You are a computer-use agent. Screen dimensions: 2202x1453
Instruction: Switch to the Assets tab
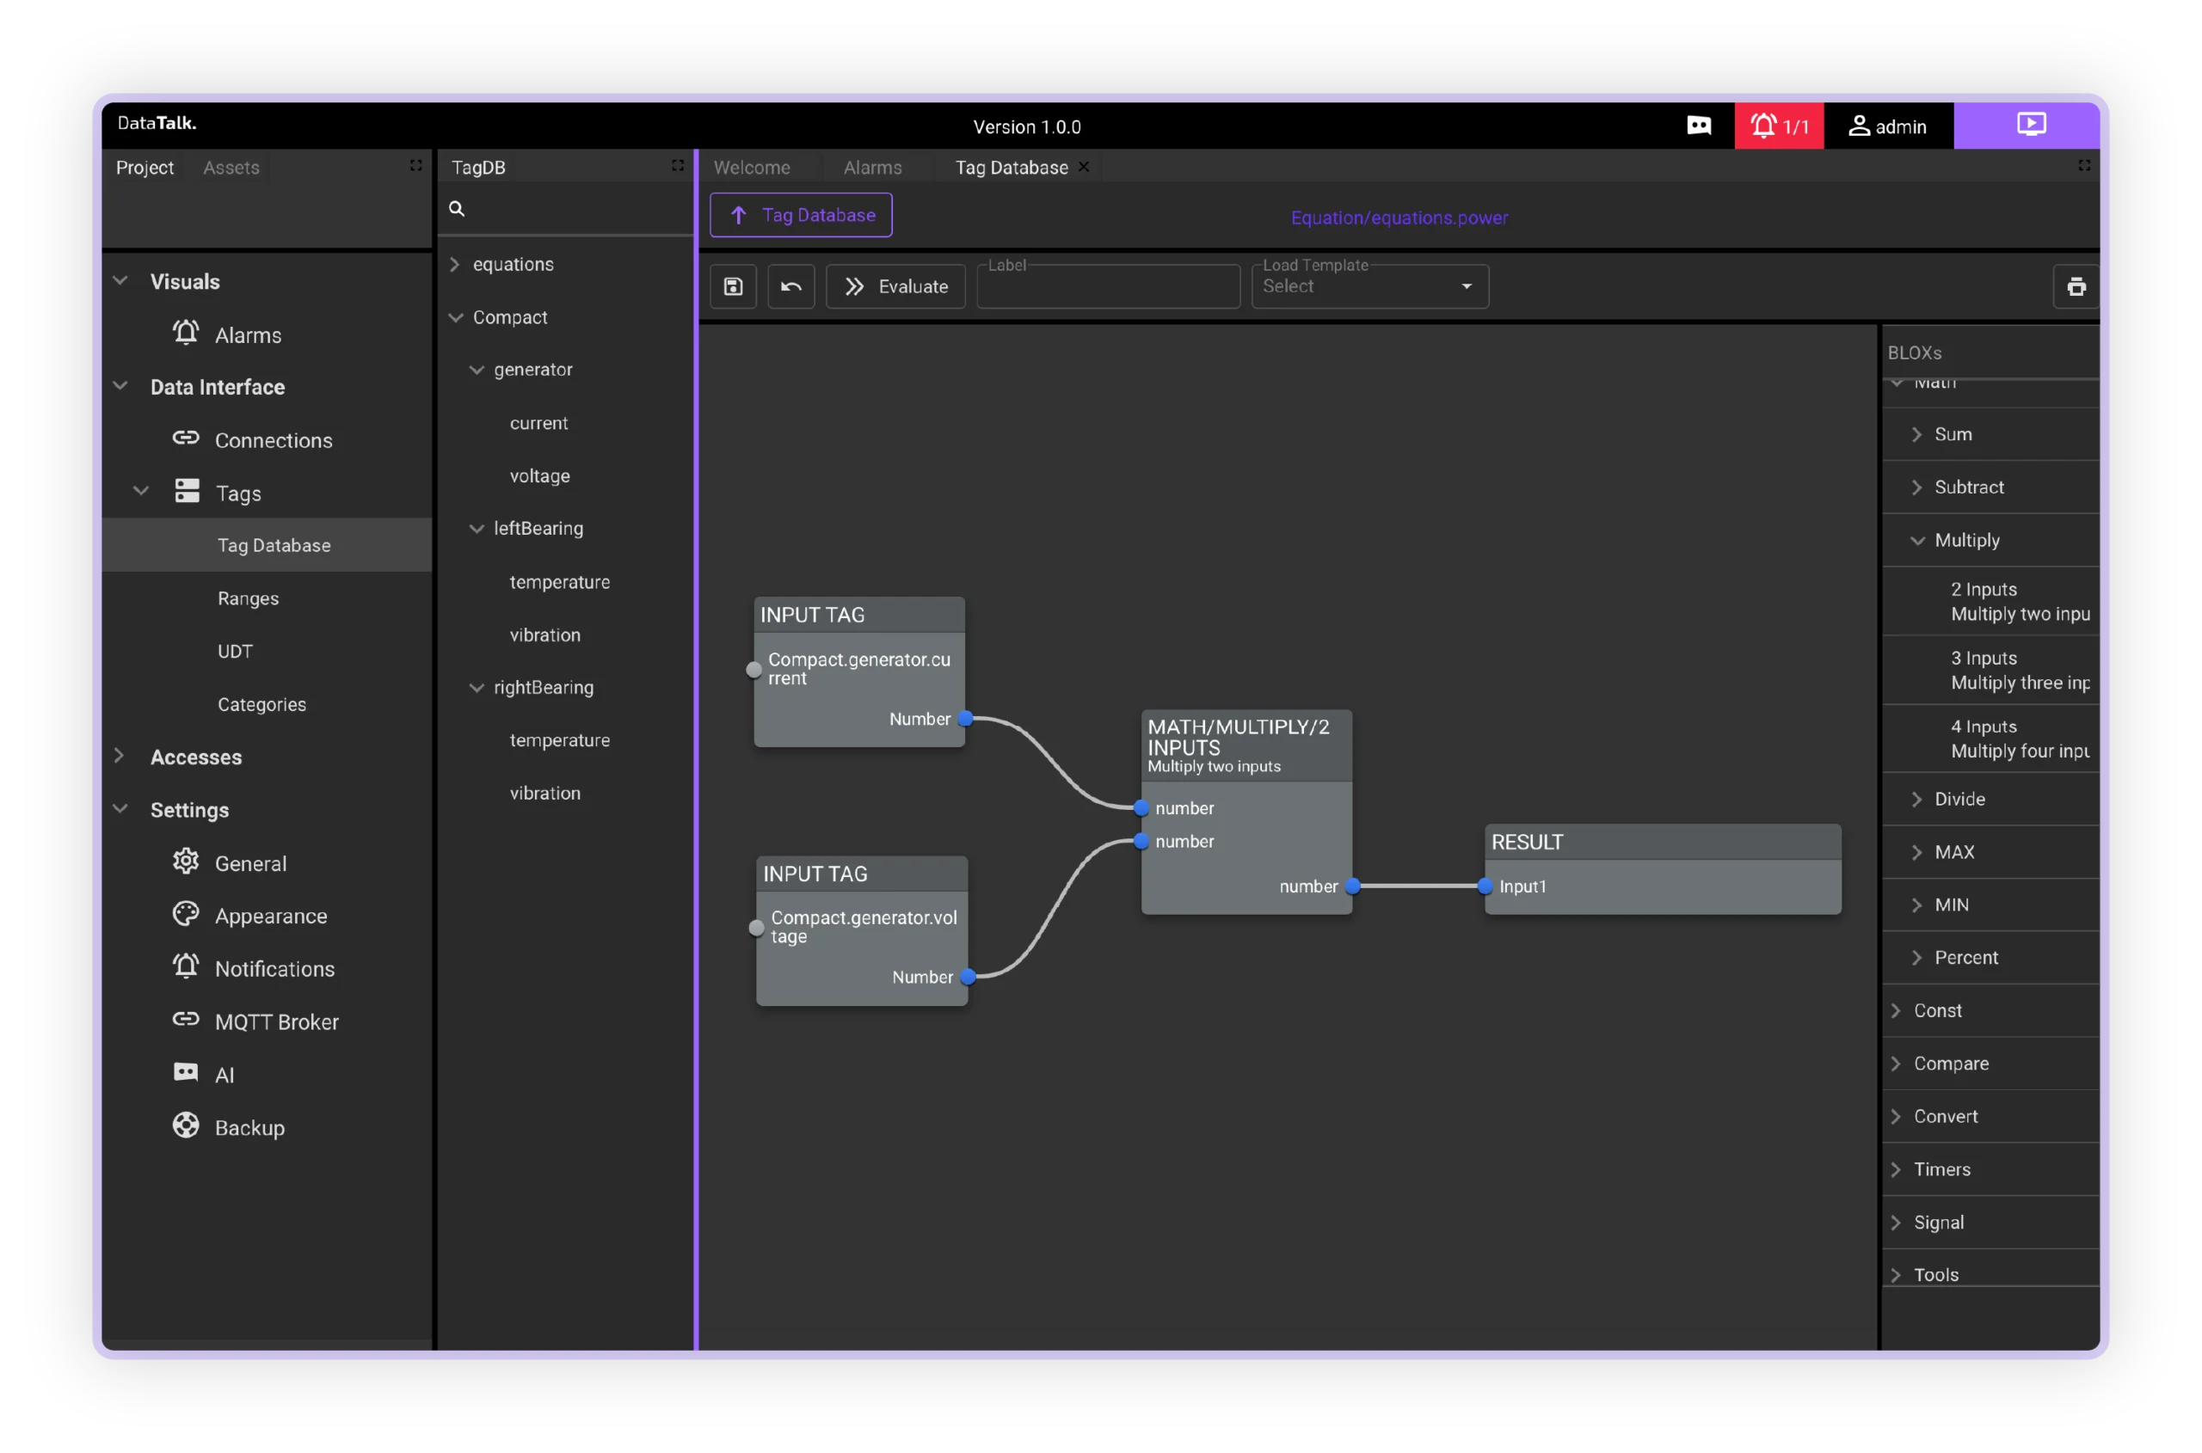point(231,167)
